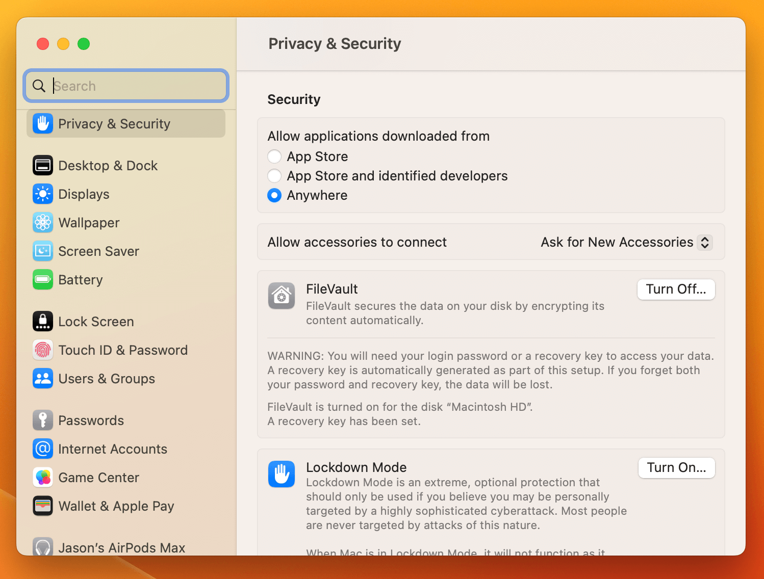Select the App Store radio button
Screen dimensions: 764x579
[x=274, y=156]
